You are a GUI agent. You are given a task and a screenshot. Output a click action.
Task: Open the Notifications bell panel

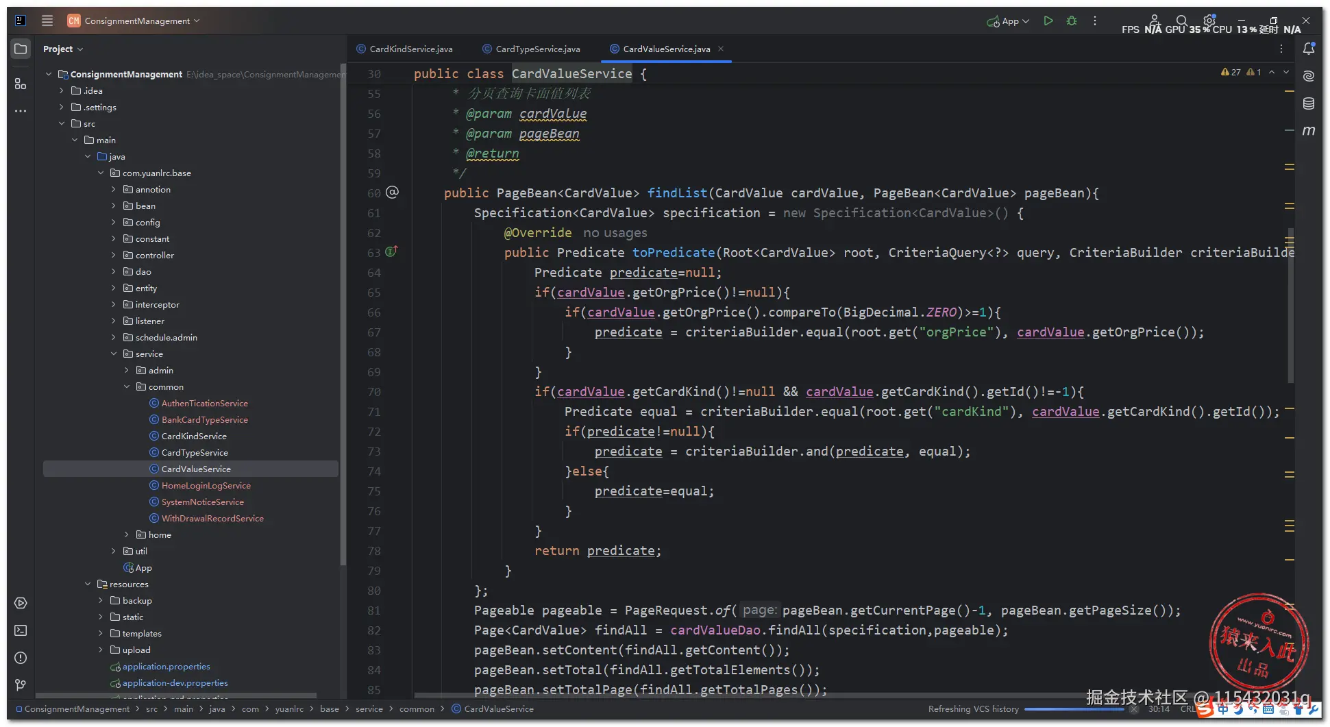(1309, 49)
